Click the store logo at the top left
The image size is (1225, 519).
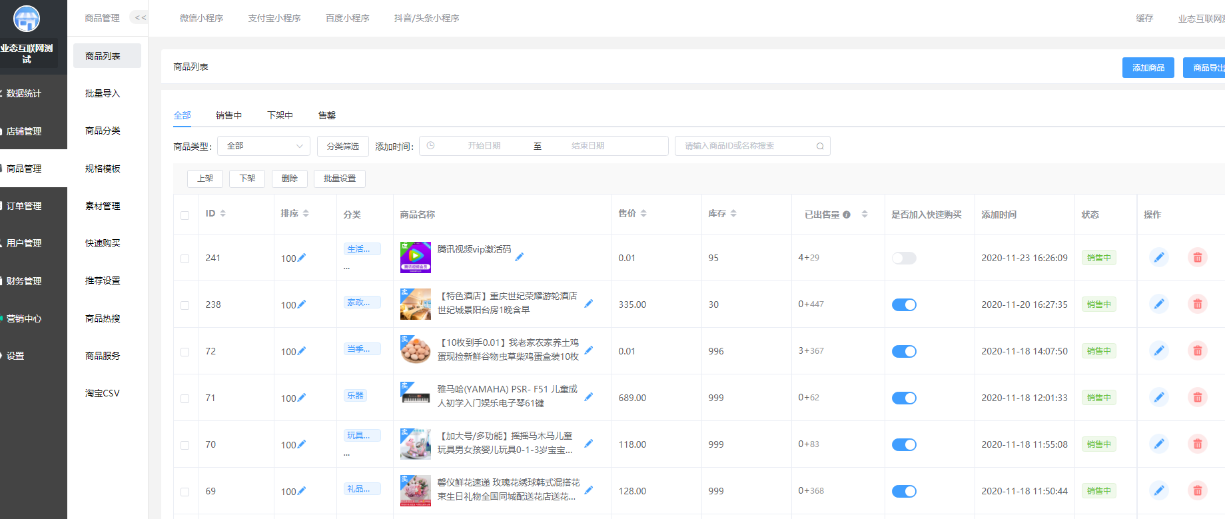[x=27, y=18]
